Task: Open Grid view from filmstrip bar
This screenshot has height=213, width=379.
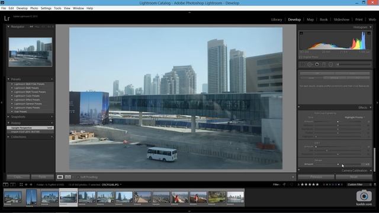Action: 21,185
